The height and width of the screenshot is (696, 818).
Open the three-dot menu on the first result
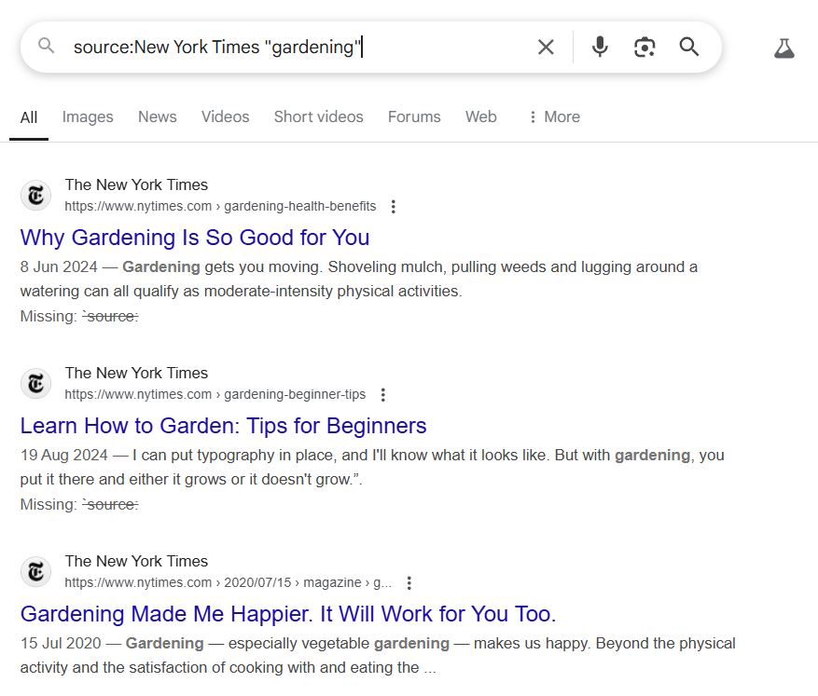pyautogui.click(x=394, y=206)
